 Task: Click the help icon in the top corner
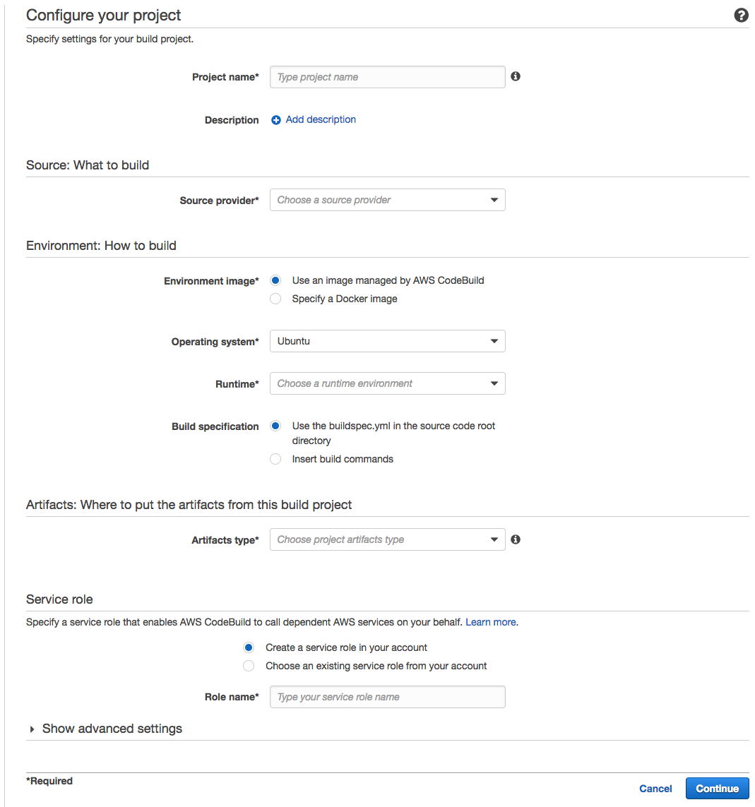pos(741,15)
